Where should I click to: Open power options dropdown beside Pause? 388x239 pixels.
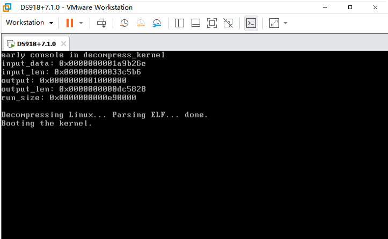pyautogui.click(x=81, y=23)
